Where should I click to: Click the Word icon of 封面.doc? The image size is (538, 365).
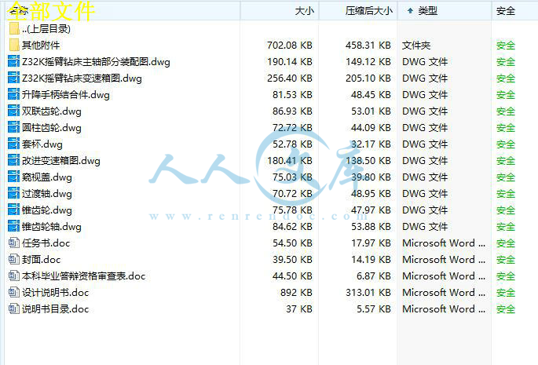coord(13,259)
